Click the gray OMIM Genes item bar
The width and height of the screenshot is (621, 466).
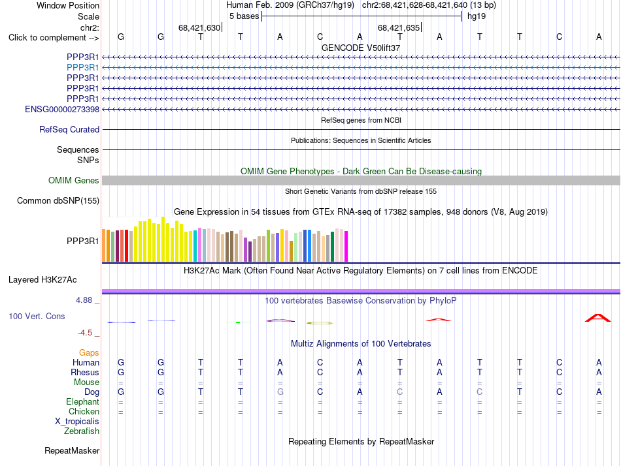pos(361,180)
